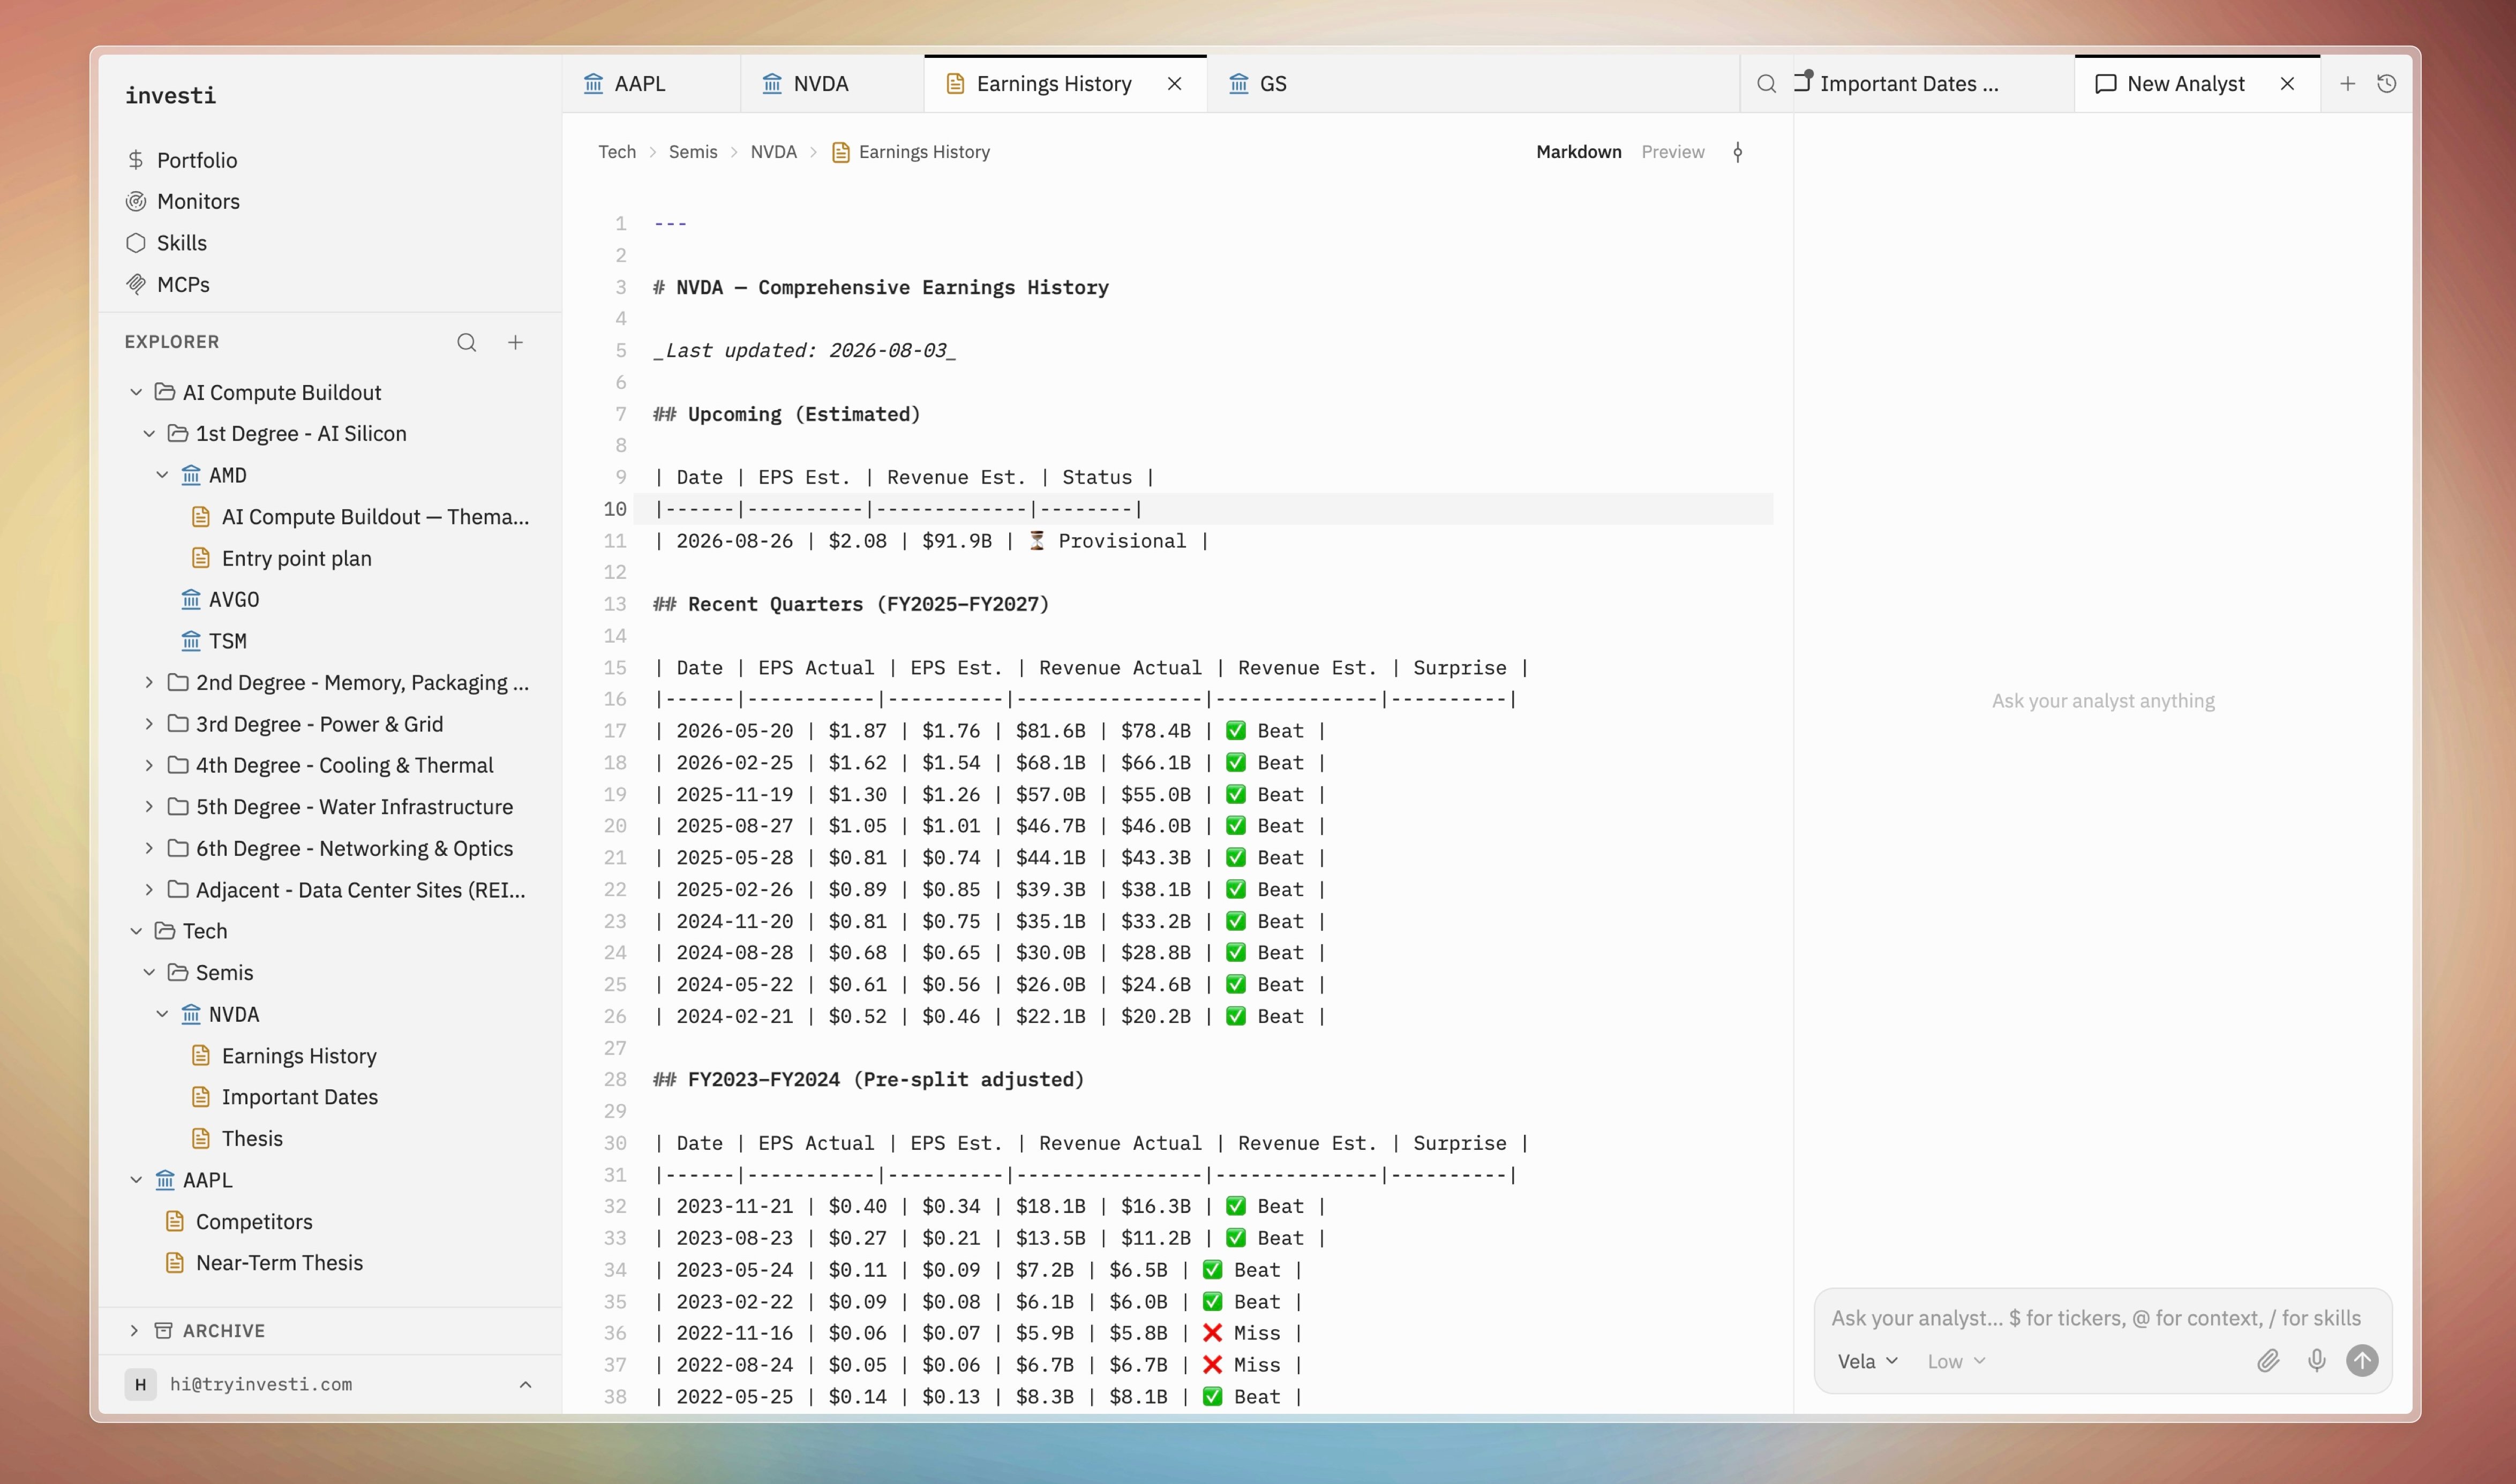Collapse the NVDA tree node

(162, 1014)
